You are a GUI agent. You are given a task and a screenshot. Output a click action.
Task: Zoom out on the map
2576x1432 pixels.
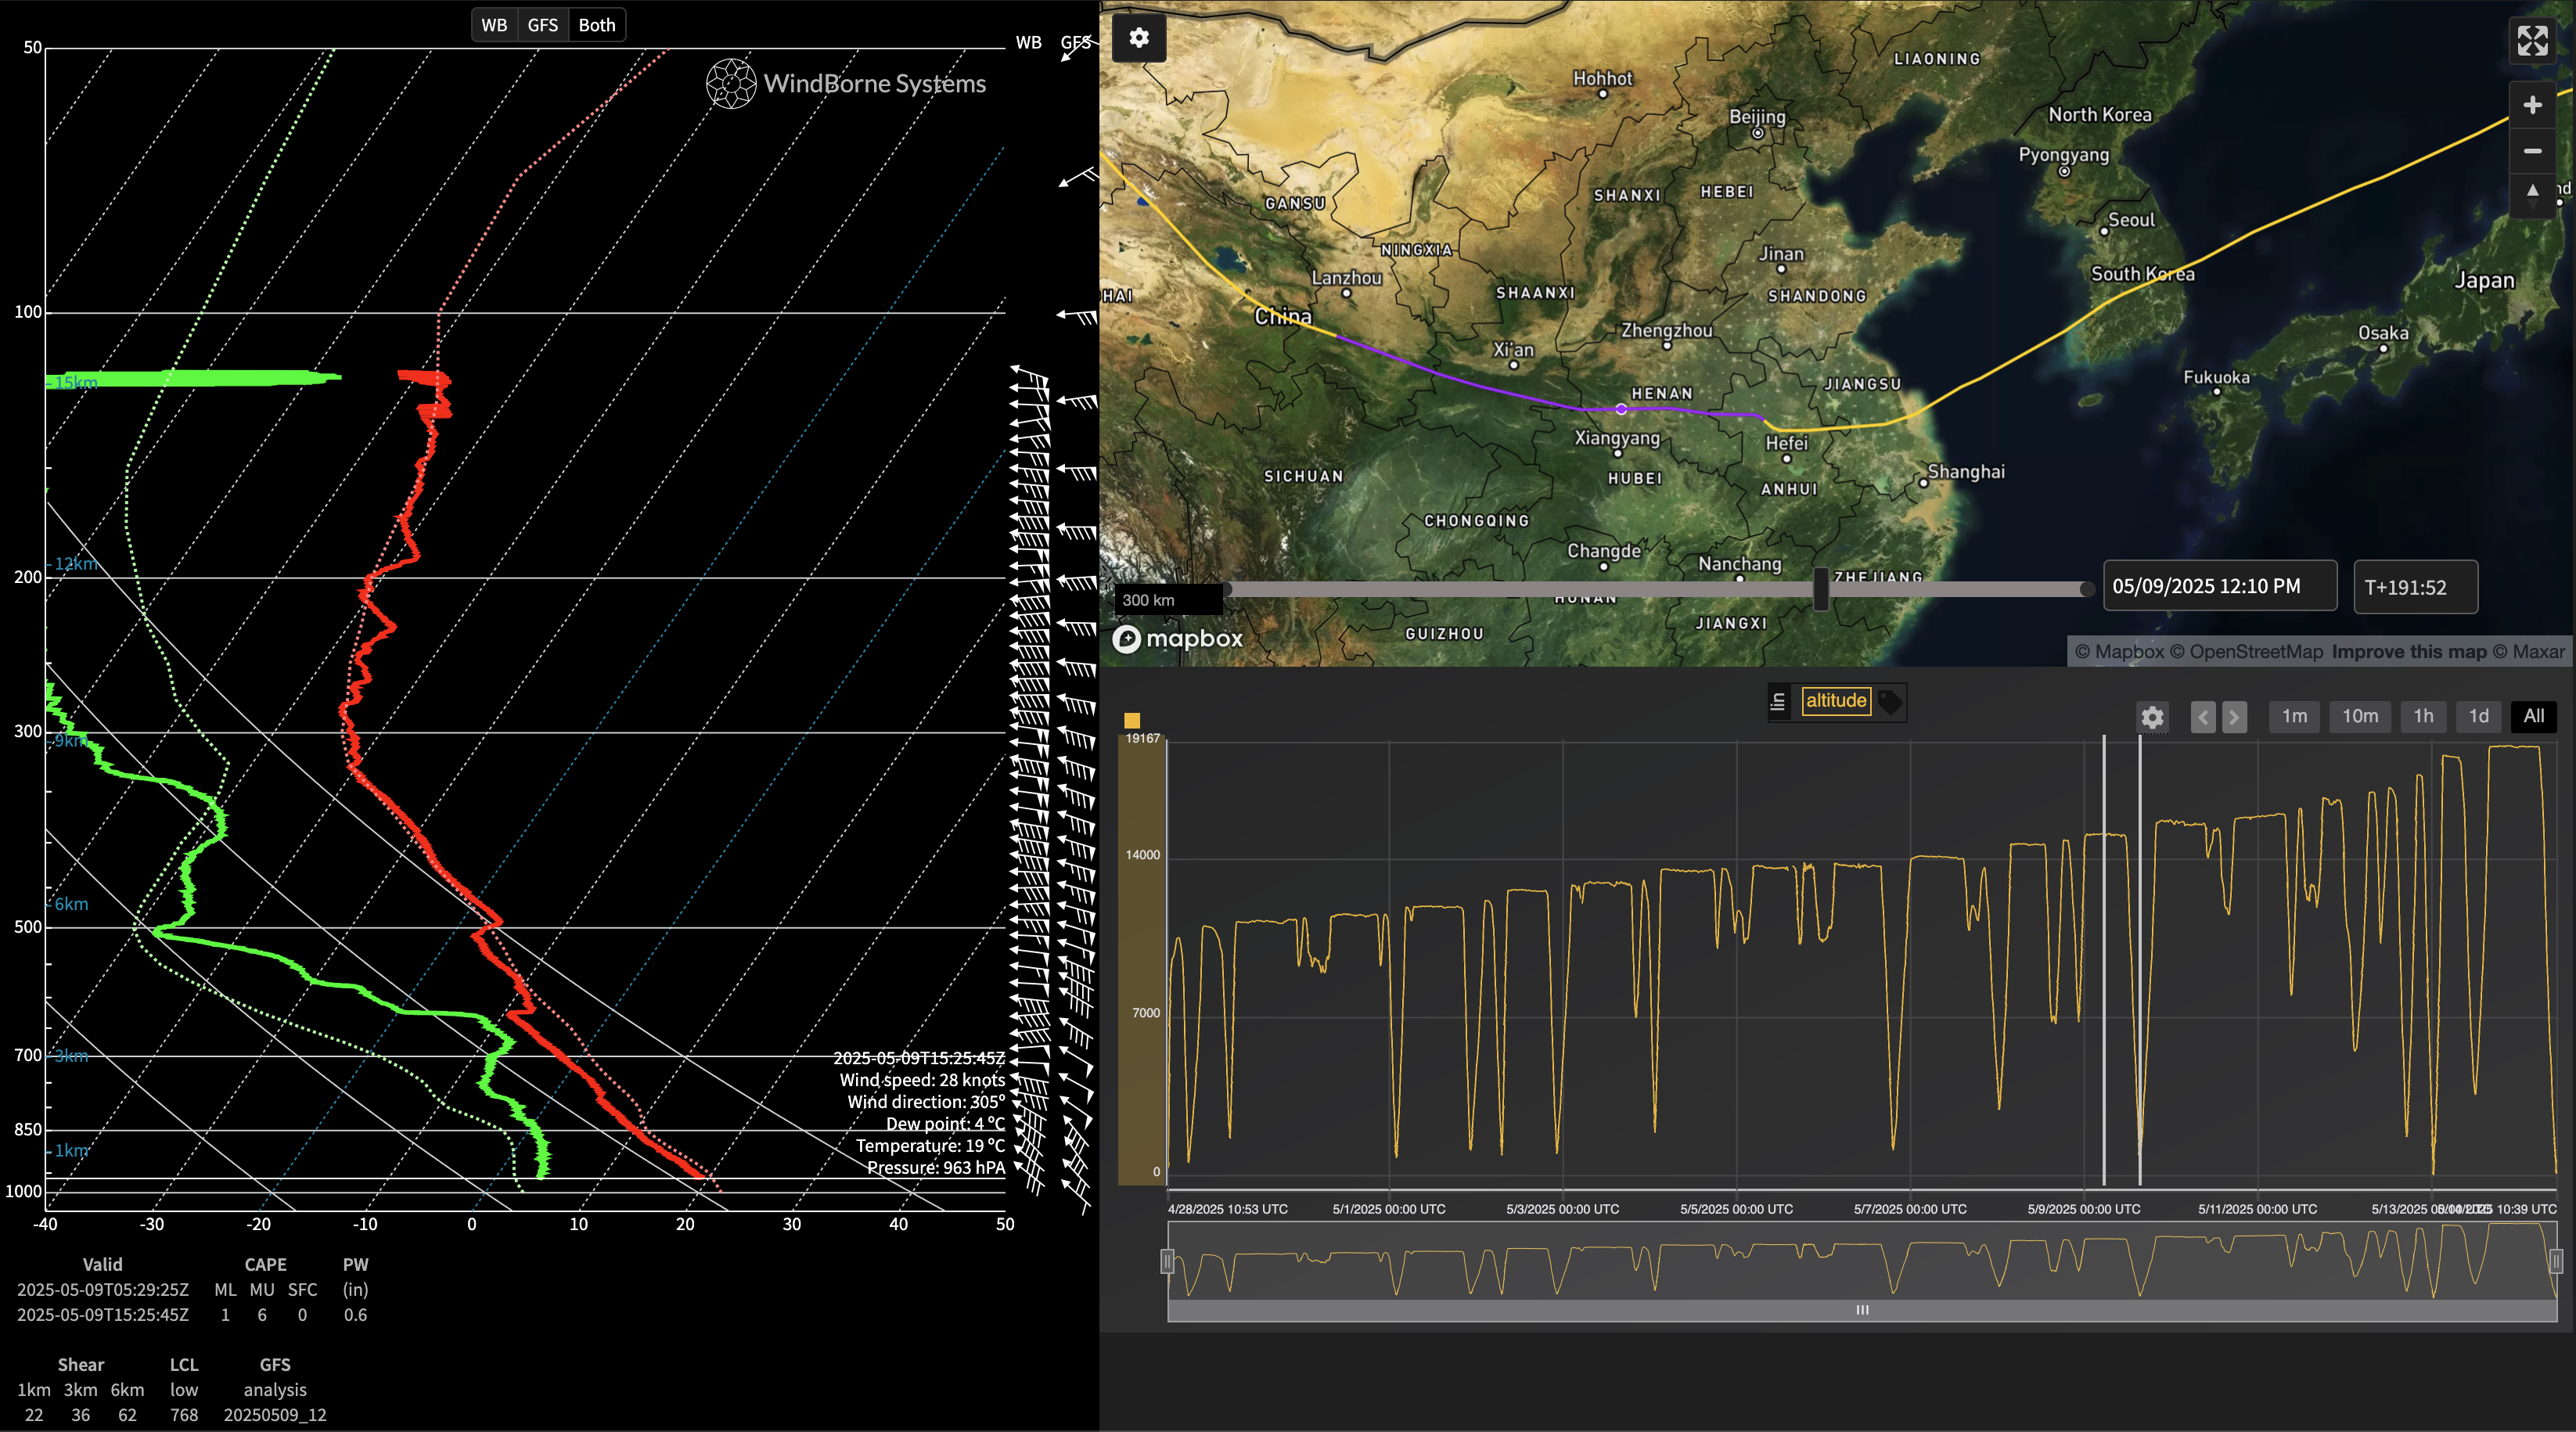point(2532,151)
